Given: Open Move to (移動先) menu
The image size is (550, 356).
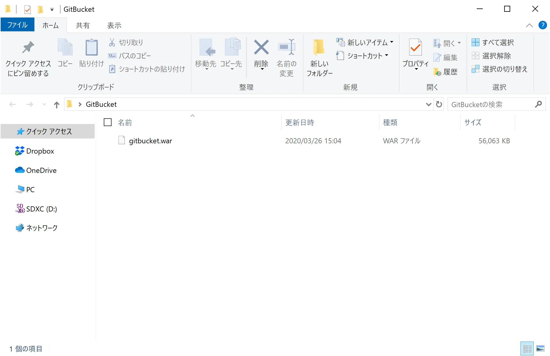Looking at the screenshot, I should [x=206, y=55].
